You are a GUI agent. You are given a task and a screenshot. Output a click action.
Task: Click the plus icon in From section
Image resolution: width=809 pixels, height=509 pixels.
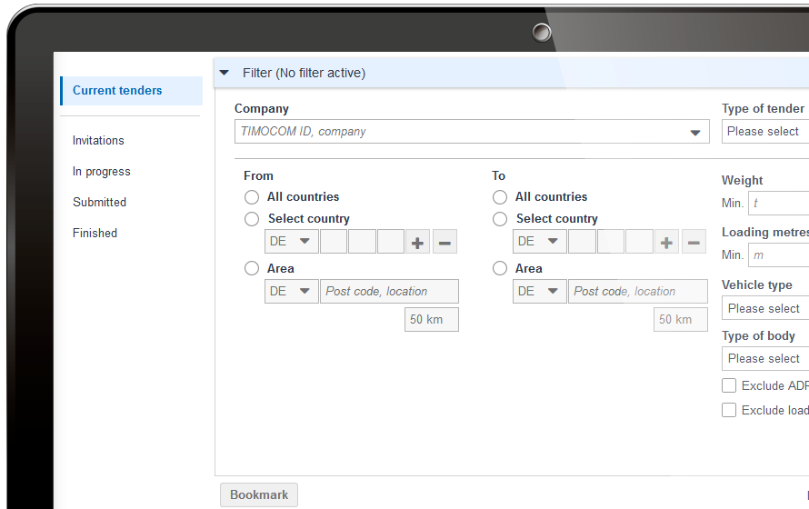[418, 242]
